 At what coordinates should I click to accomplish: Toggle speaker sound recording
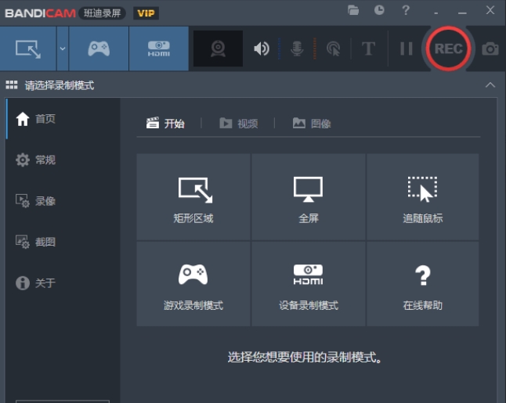262,49
